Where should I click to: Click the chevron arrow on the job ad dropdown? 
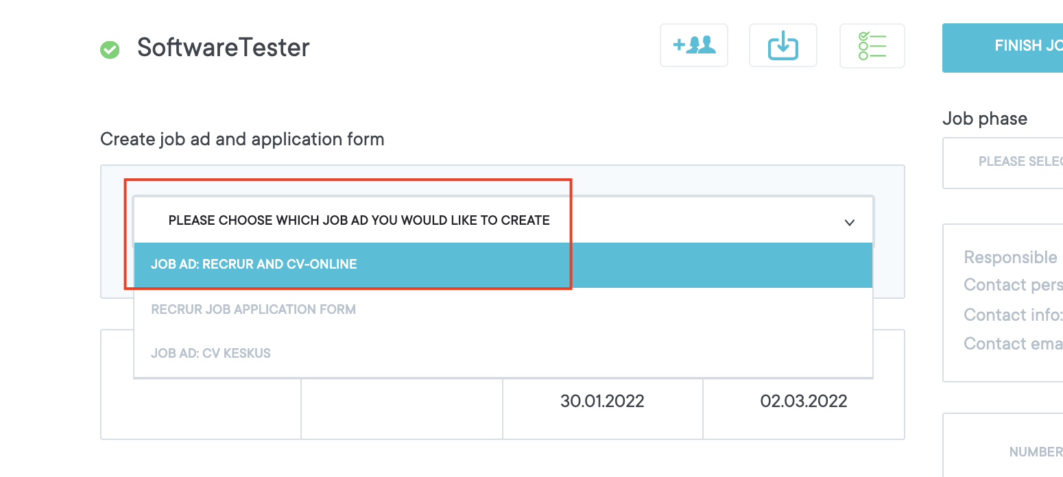849,222
